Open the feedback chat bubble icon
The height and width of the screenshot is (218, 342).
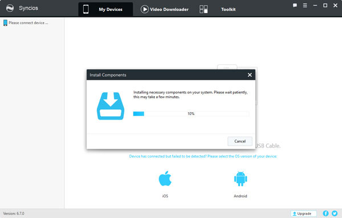[295, 5]
